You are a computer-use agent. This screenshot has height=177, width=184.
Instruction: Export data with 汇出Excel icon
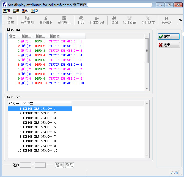[97, 18]
